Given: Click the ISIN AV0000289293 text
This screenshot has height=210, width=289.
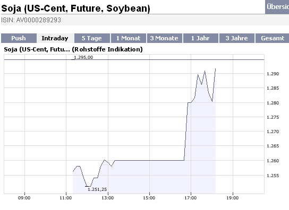Looking at the screenshot, I should pyautogui.click(x=31, y=20).
